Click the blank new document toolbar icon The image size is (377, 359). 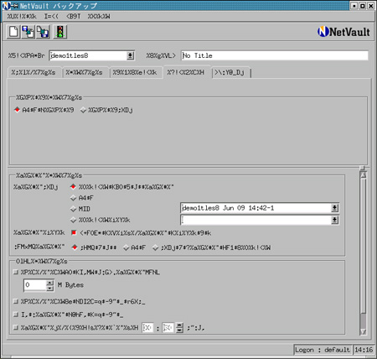coord(13,31)
